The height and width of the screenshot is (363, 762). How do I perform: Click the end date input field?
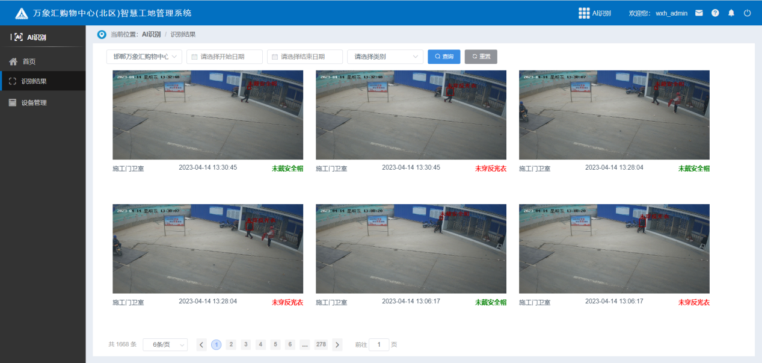[x=305, y=57]
